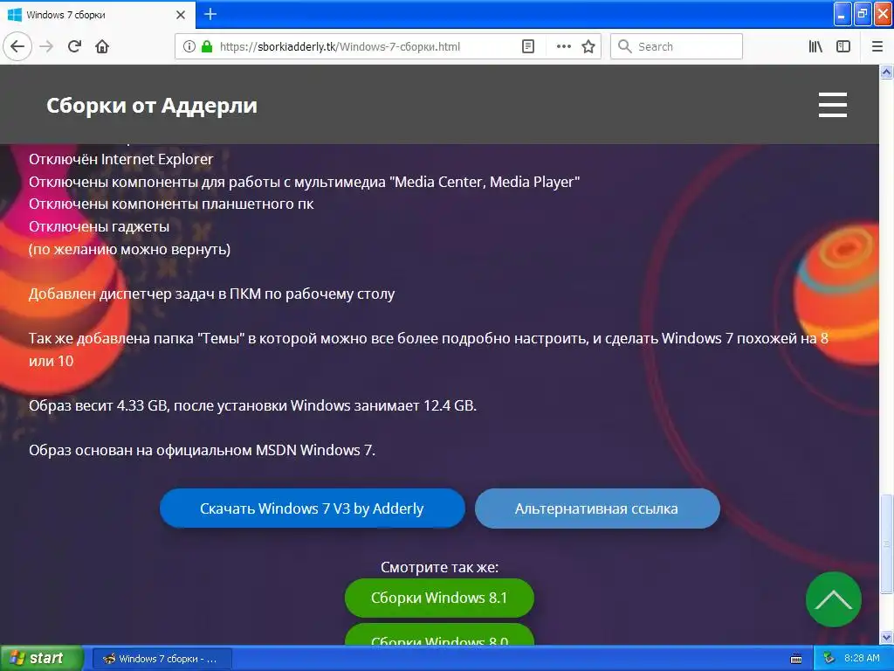Toggle reader view in address bar
This screenshot has height=671, width=894.
tap(528, 46)
